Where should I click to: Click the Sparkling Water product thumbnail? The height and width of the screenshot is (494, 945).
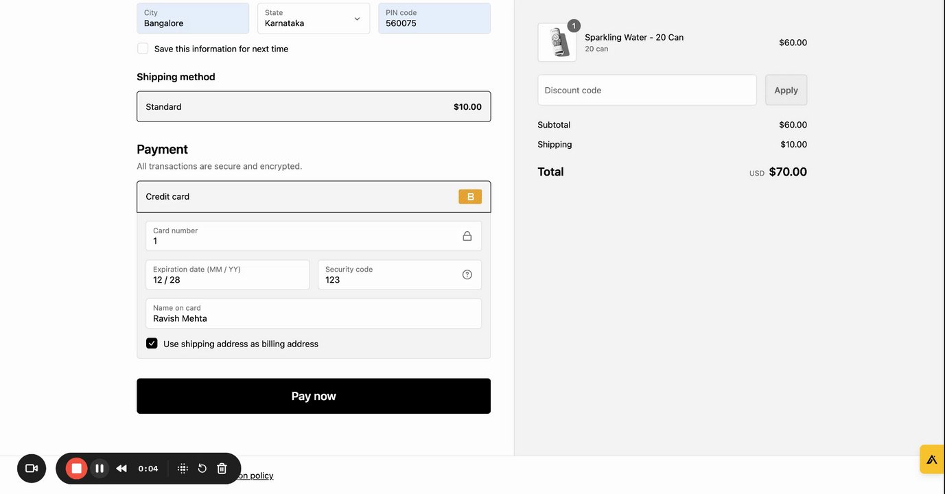(x=557, y=43)
